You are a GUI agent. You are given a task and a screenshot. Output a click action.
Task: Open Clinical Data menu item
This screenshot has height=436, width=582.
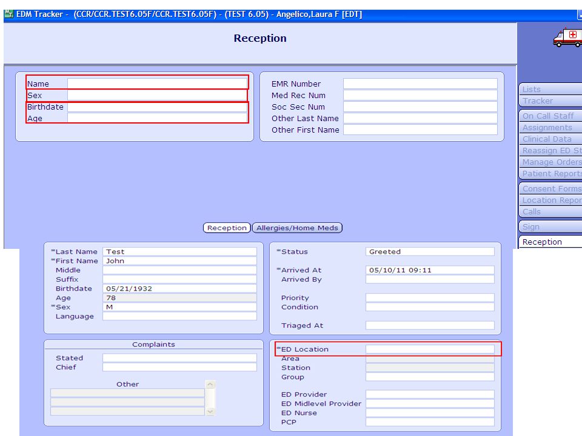coord(550,139)
